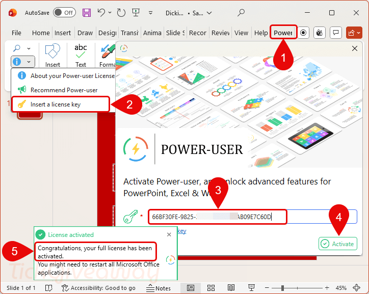Click the Slide 1 of 1 status text
The width and height of the screenshot is (369, 294).
pyautogui.click(x=21, y=288)
